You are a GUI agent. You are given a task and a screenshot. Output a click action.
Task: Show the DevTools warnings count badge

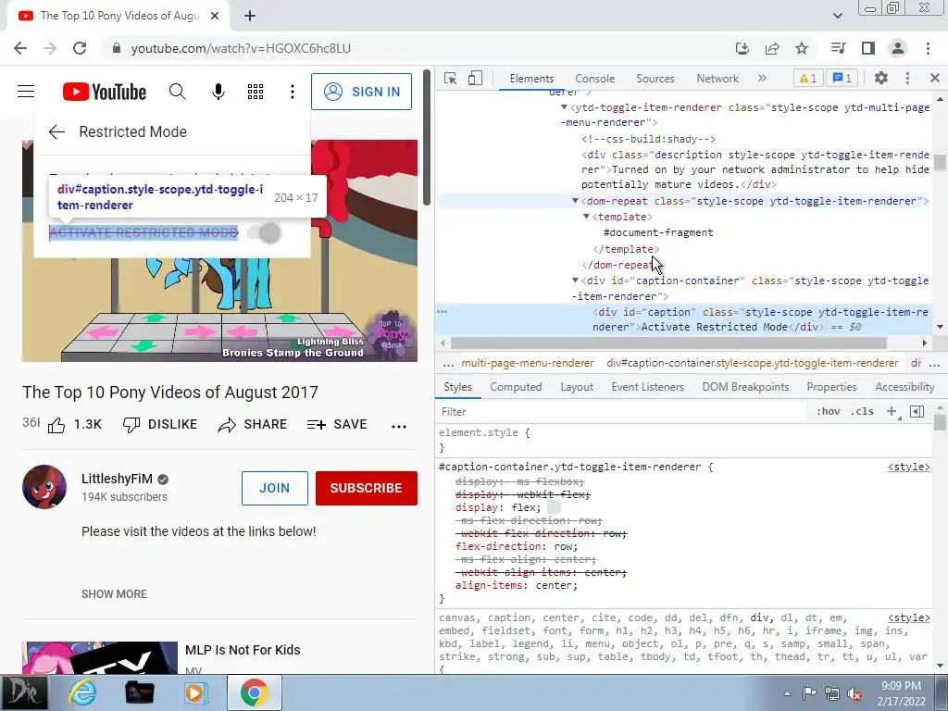point(808,79)
